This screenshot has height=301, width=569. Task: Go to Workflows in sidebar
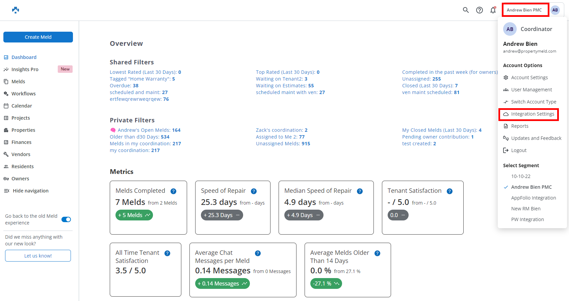click(23, 94)
